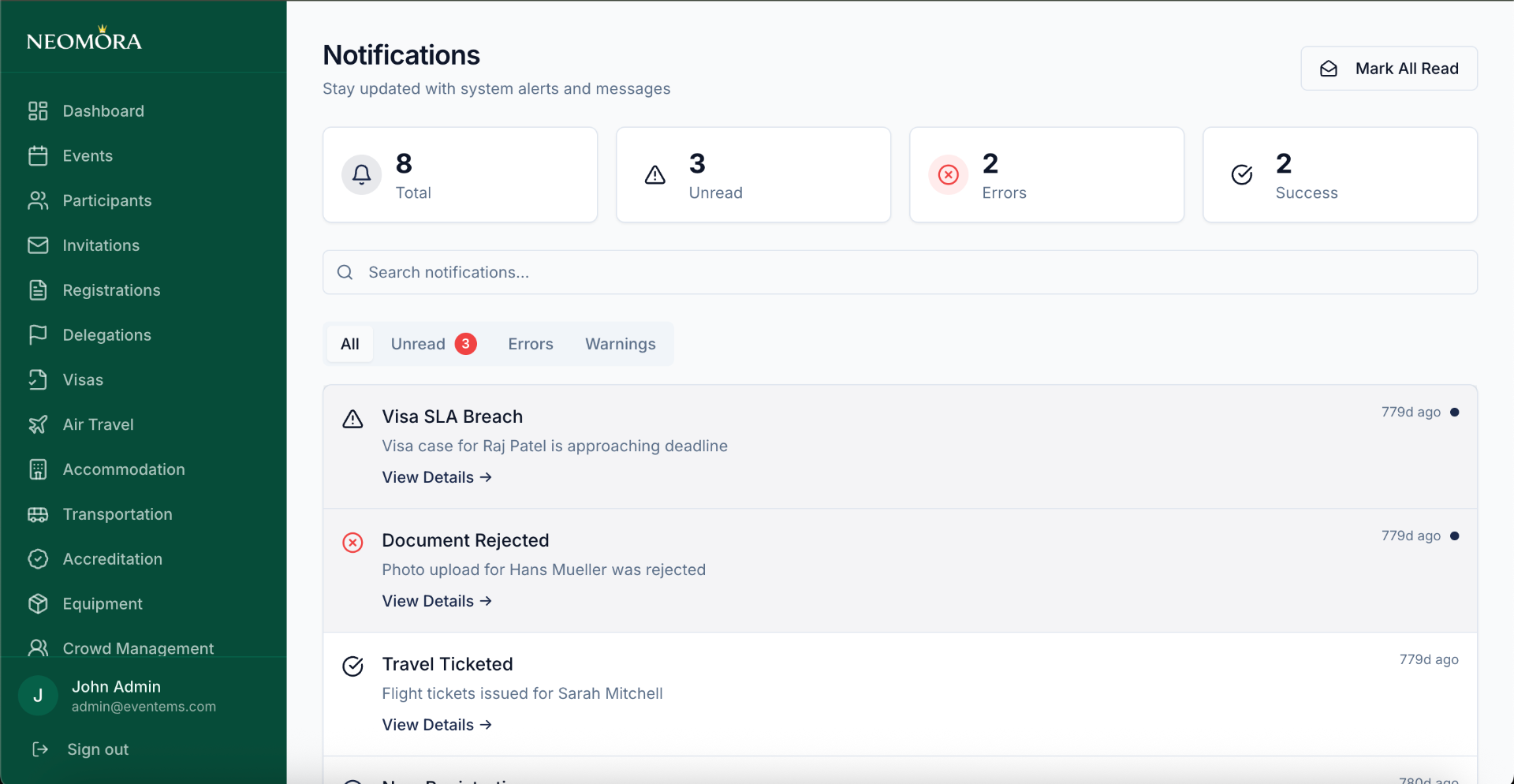Click the Mark All Read button

click(1389, 69)
